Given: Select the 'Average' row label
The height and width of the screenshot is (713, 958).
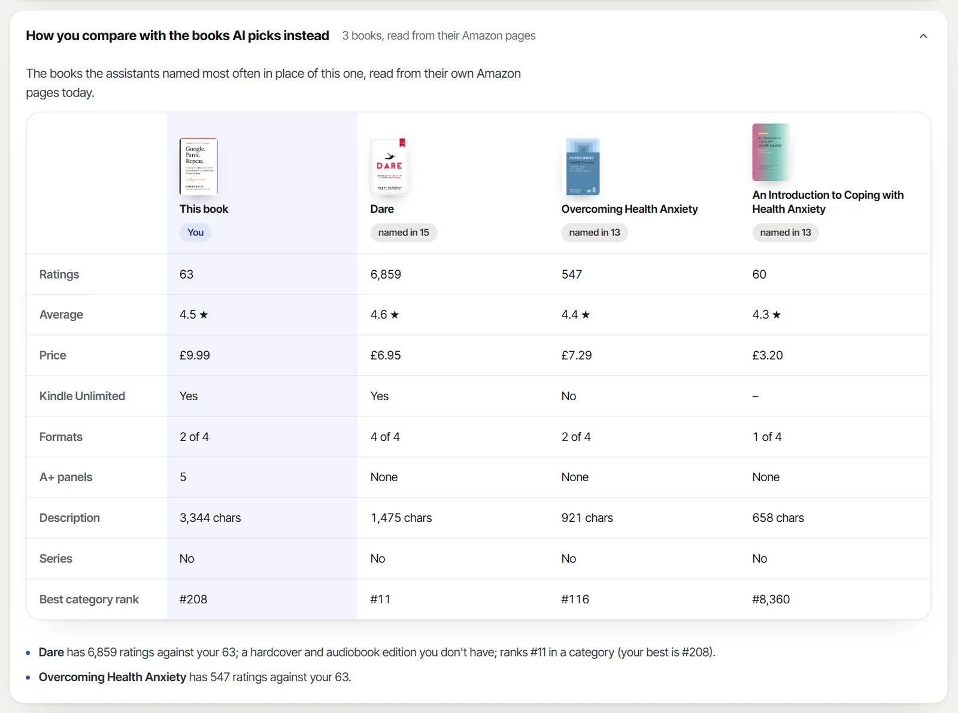Looking at the screenshot, I should 61,315.
